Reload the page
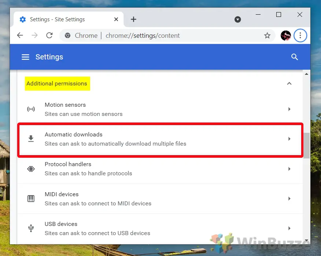The width and height of the screenshot is (321, 256). [x=49, y=36]
